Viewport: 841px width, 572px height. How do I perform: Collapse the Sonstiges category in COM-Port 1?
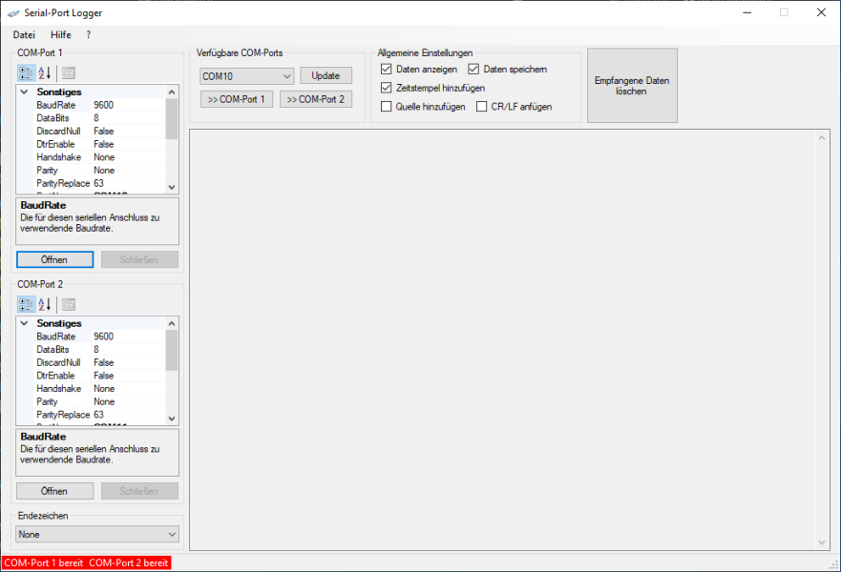tap(24, 92)
